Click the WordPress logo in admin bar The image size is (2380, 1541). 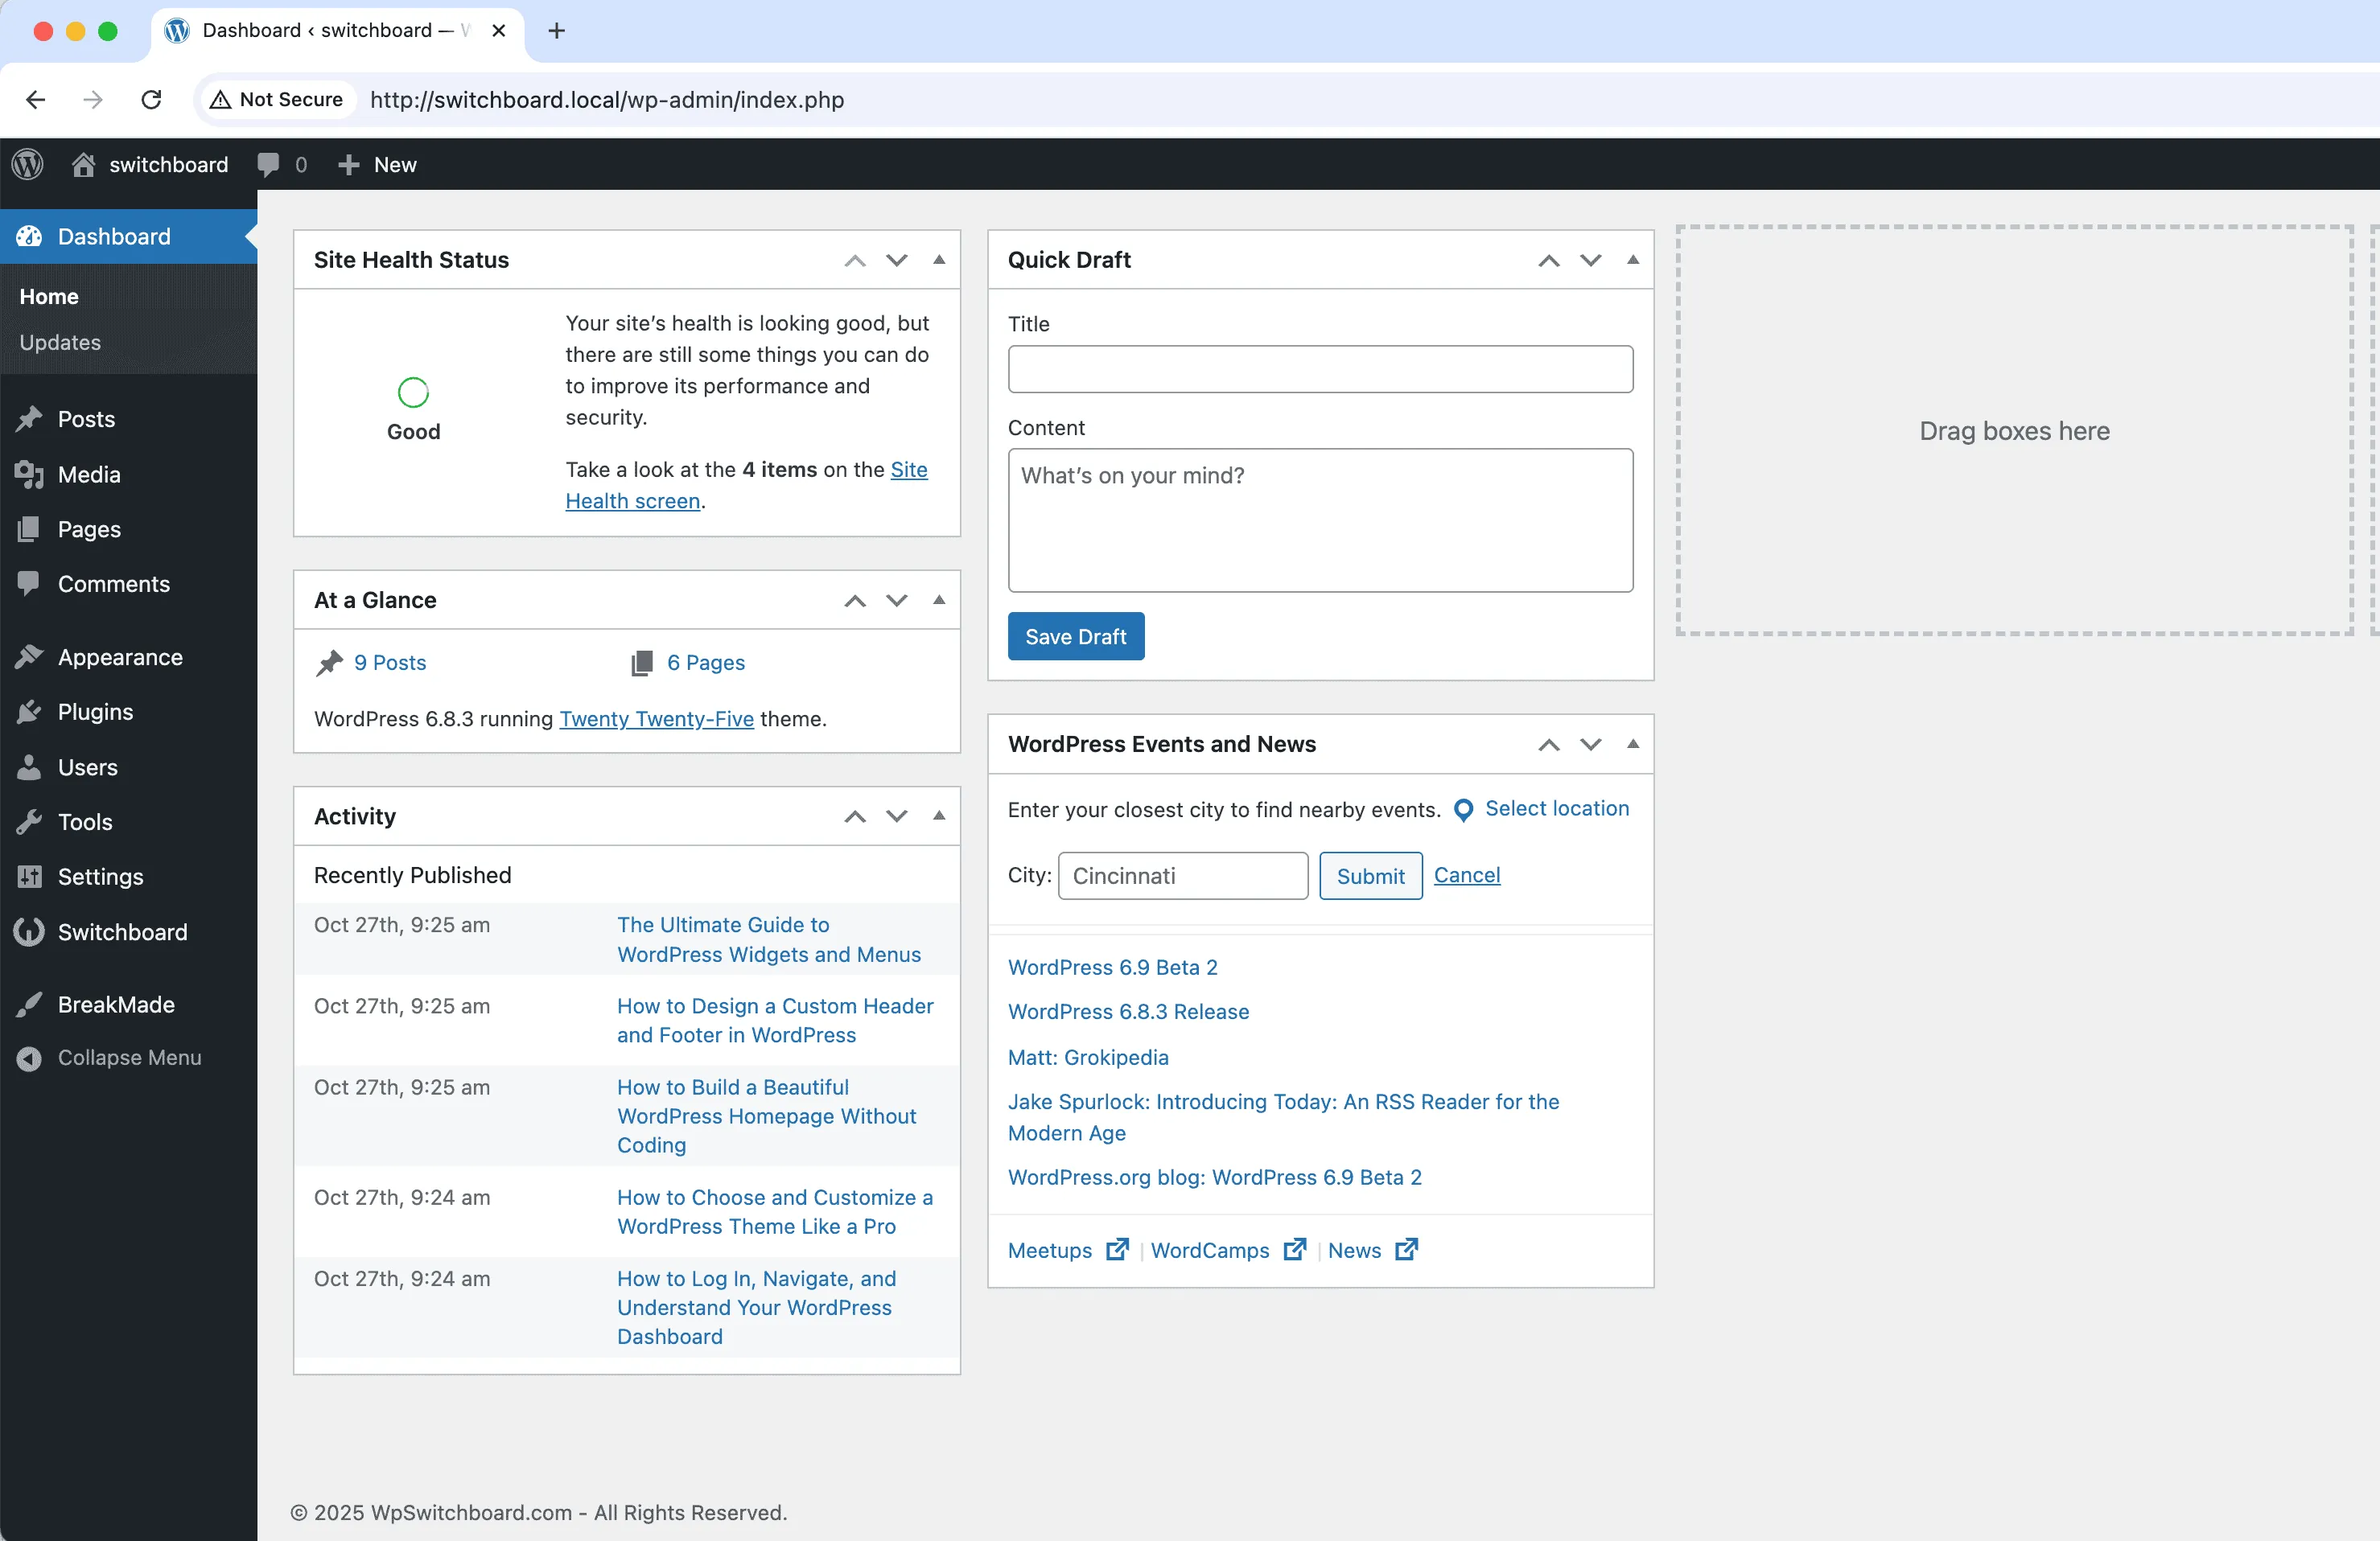tap(27, 164)
